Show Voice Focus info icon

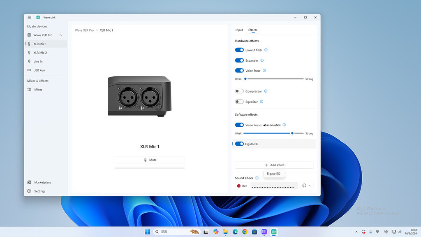coord(284,125)
